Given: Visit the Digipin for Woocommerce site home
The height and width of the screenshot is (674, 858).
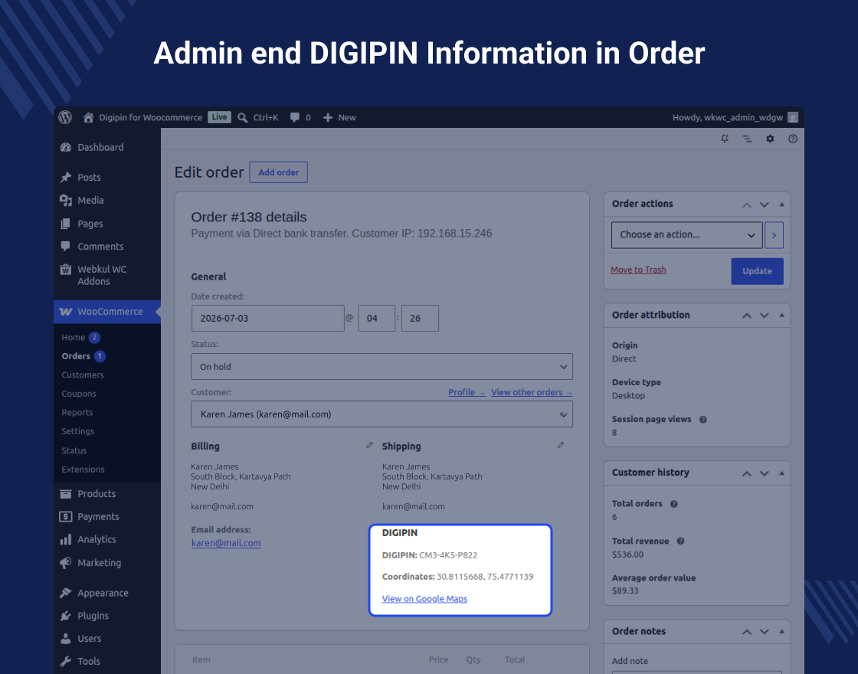Looking at the screenshot, I should (142, 117).
